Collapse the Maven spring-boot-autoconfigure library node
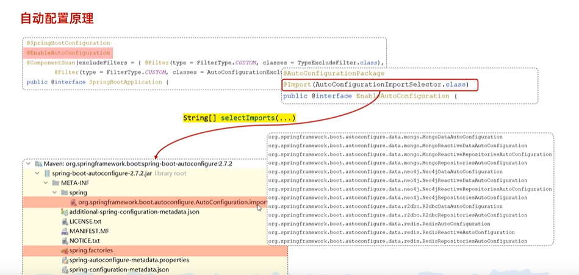The width and height of the screenshot is (579, 275). pos(29,163)
